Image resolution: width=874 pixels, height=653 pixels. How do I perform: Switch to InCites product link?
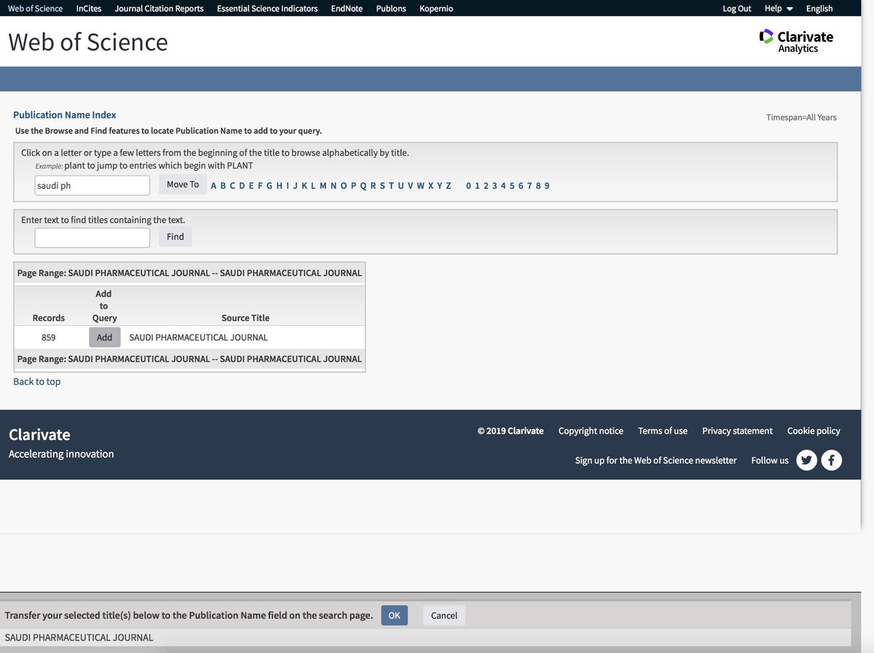coord(89,9)
